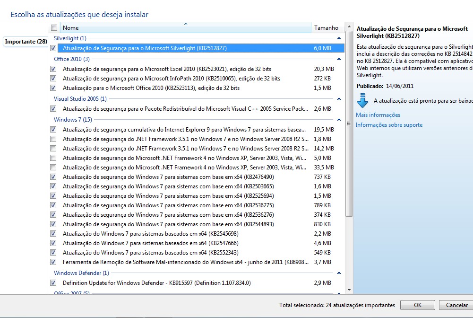Screen dimensions: 473x318
Task: Select the Importante (28) tab
Action: [26, 42]
